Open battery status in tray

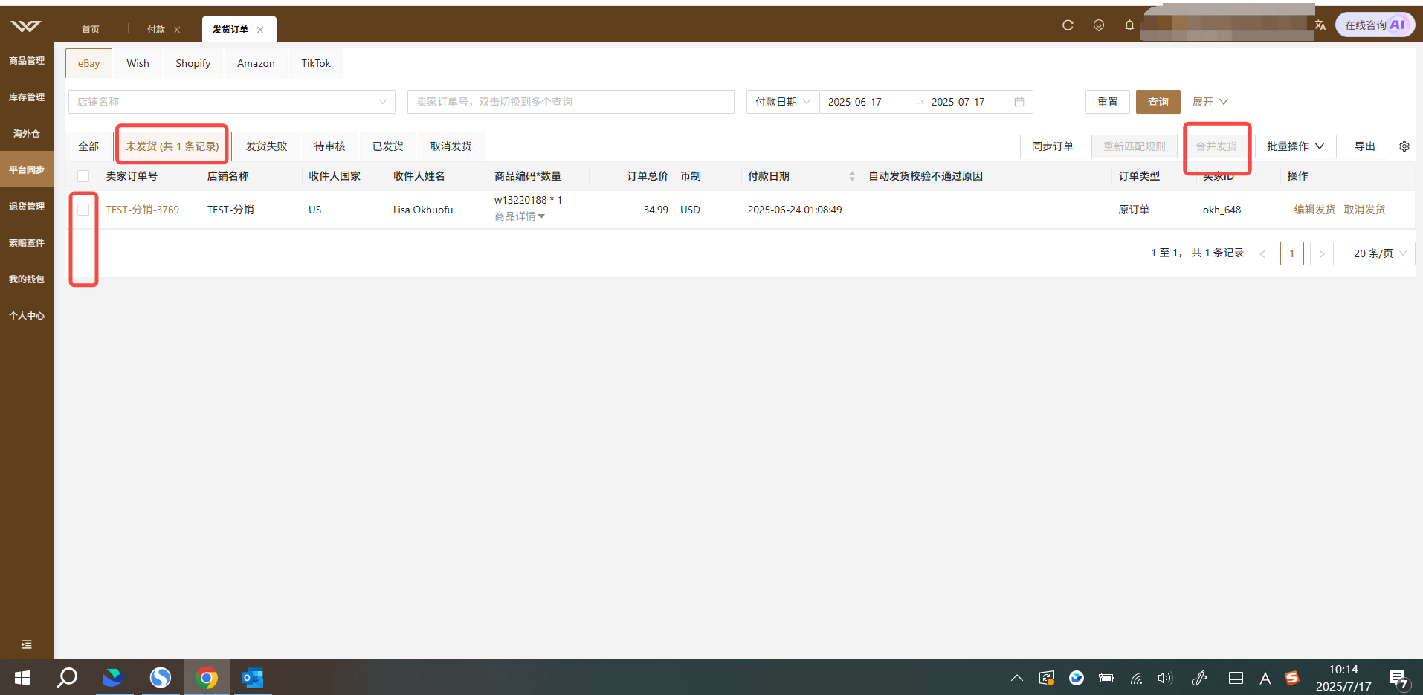(1106, 678)
